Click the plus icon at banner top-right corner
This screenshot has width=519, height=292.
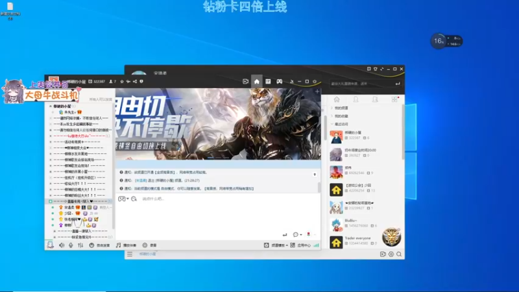[317, 91]
